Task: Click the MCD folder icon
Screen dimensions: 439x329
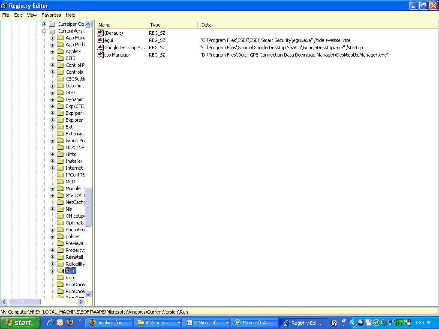Action: click(x=60, y=182)
